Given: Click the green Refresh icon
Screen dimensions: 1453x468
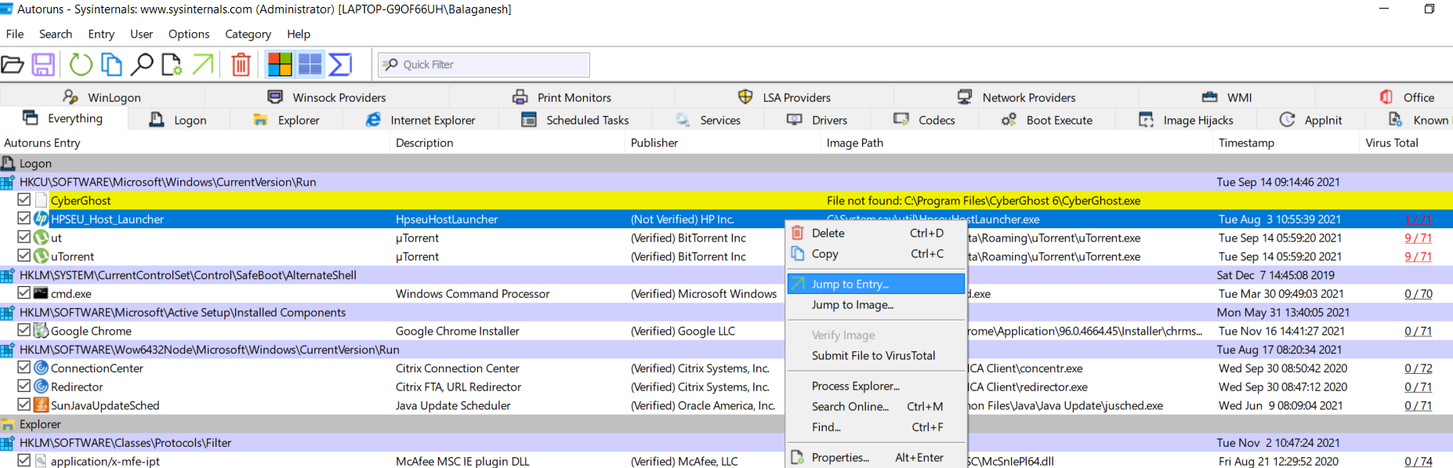Looking at the screenshot, I should click(x=81, y=64).
